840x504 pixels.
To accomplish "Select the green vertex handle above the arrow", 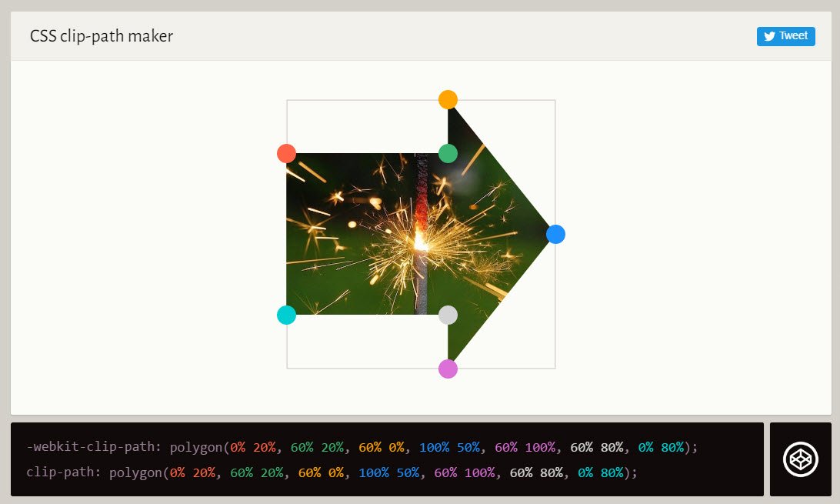I will [x=448, y=153].
